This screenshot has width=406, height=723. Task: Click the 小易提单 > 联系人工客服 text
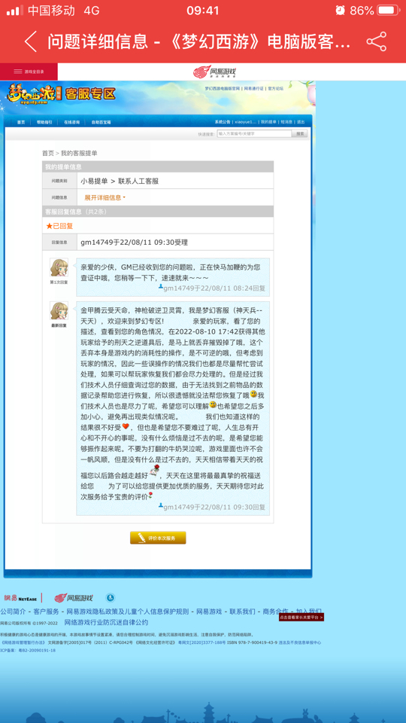[x=120, y=182]
